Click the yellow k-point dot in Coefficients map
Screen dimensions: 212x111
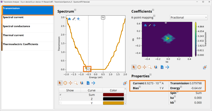168,38
